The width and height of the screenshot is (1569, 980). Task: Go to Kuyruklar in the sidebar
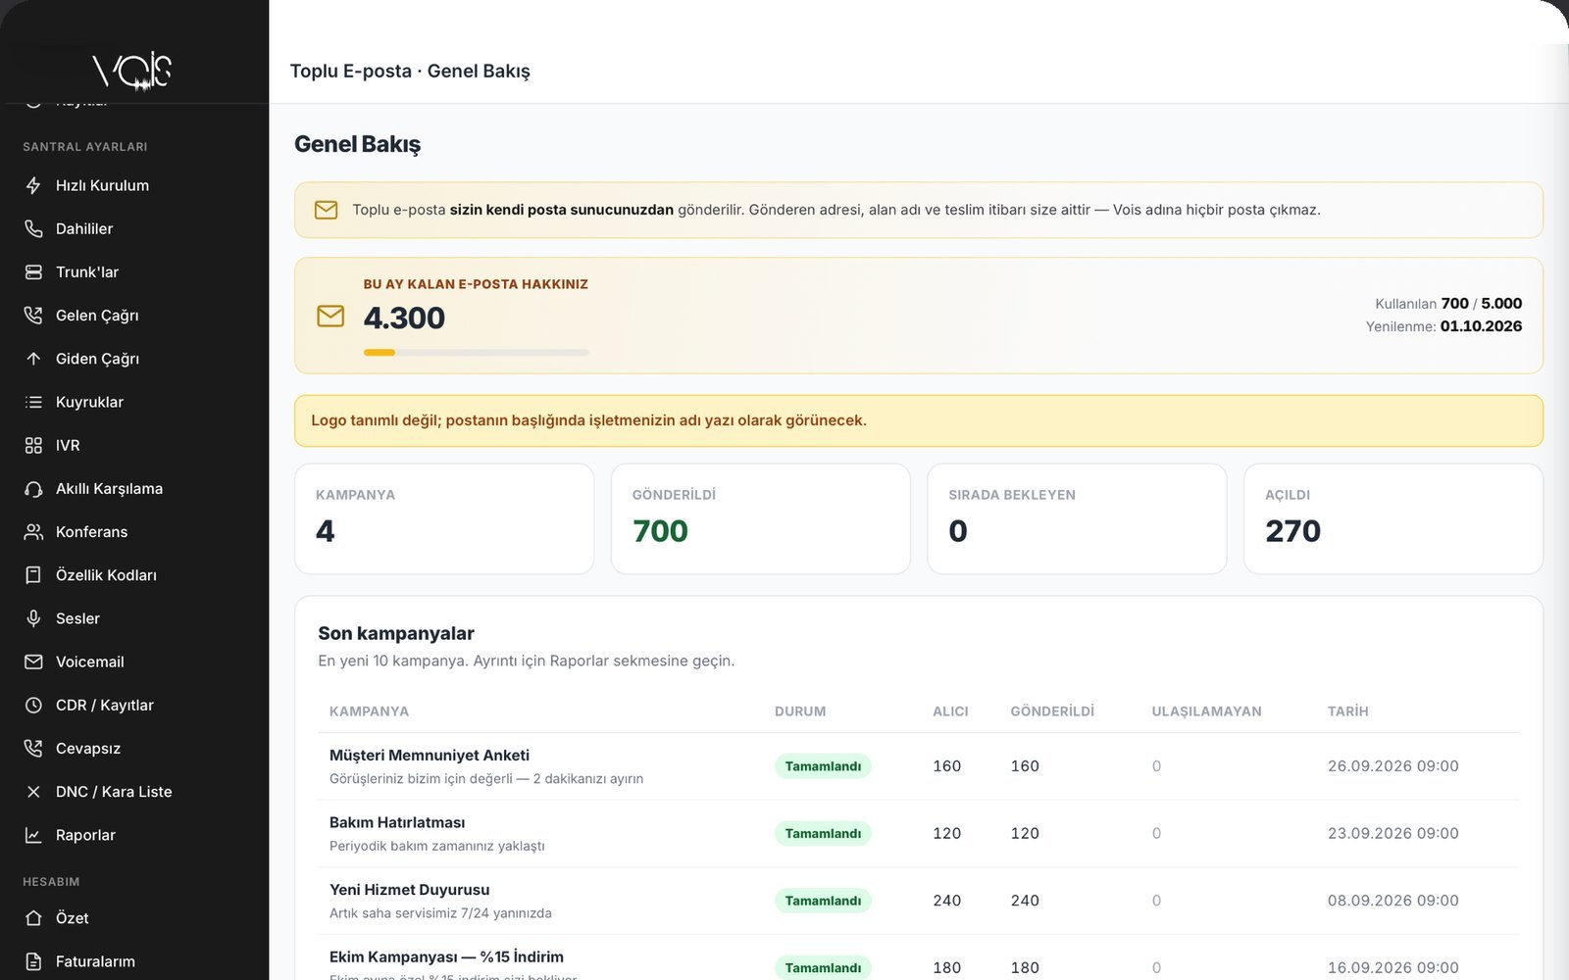(134, 402)
